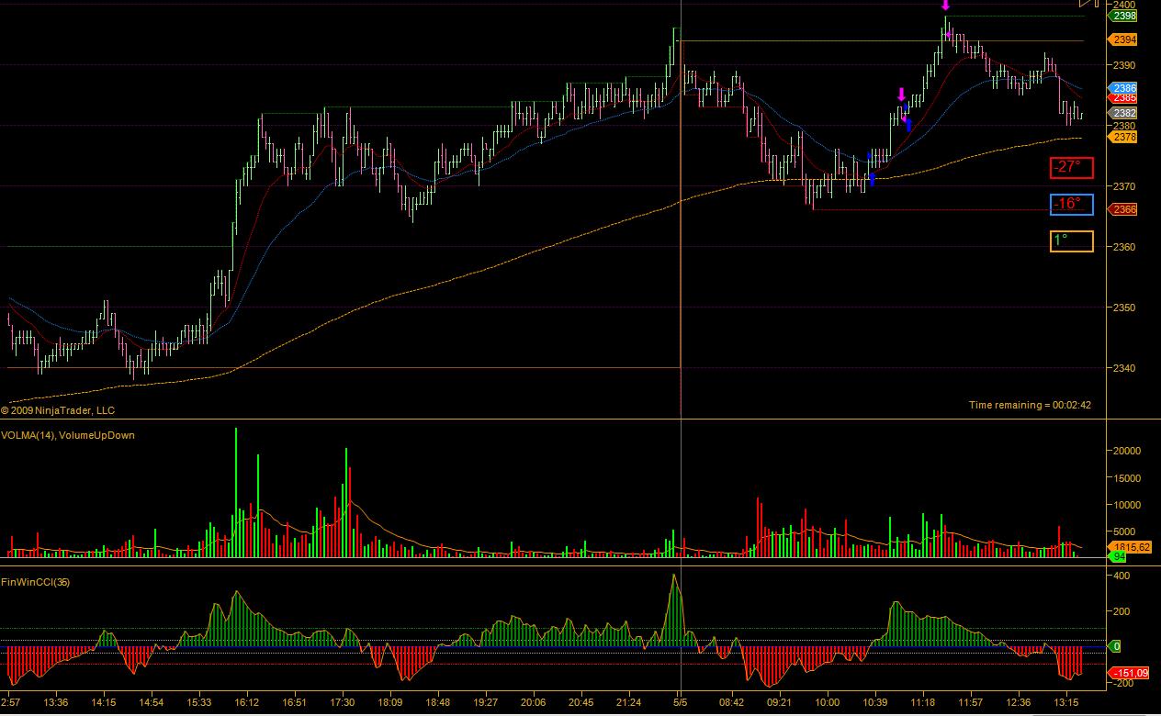Click the 2390 price axis label
This screenshot has width=1161, height=716.
tap(1126, 65)
